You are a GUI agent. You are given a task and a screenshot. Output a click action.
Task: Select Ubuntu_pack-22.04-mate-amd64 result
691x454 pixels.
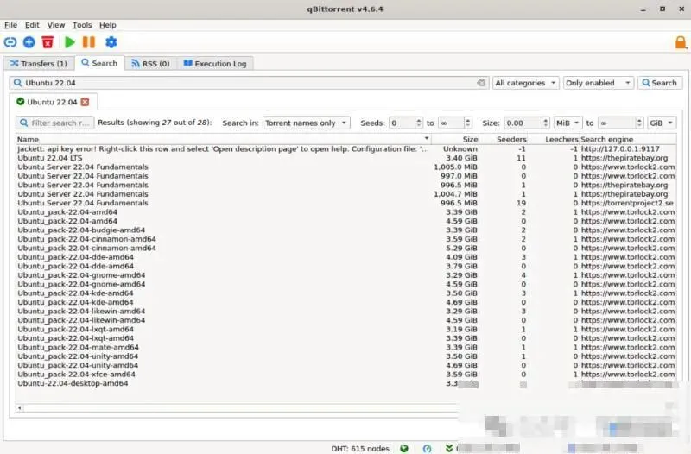[x=346, y=348]
